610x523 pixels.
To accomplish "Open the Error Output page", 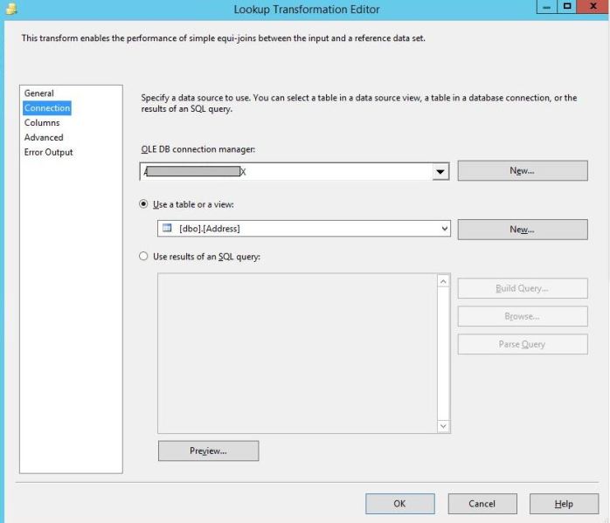I will 48,152.
